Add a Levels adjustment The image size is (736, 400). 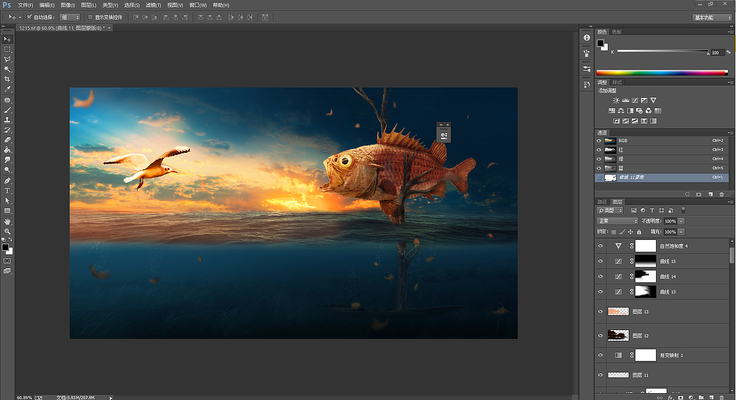(626, 100)
